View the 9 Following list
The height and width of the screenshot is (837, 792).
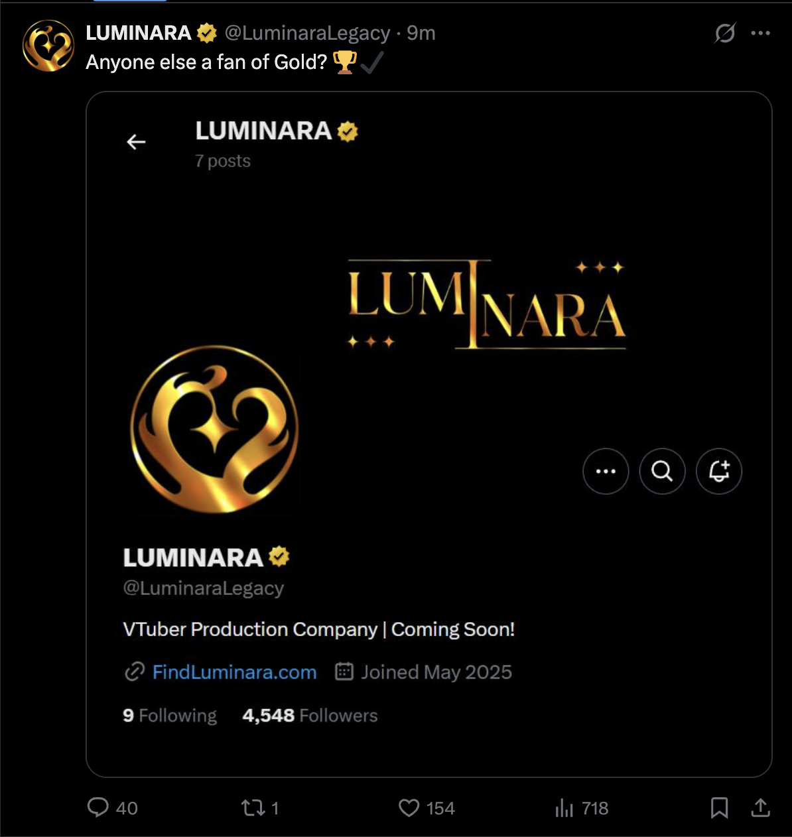coord(170,716)
